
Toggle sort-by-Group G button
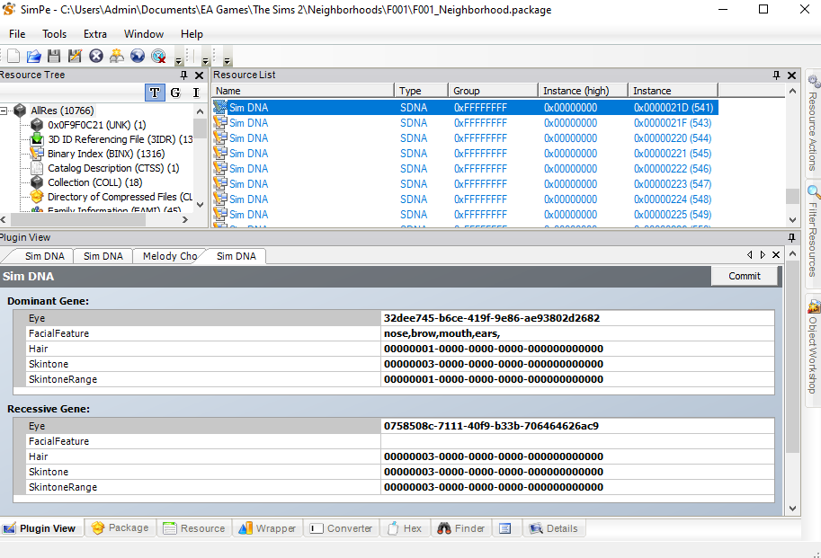(x=175, y=93)
